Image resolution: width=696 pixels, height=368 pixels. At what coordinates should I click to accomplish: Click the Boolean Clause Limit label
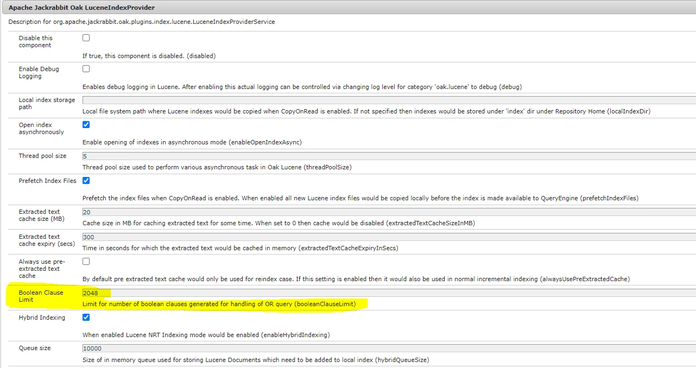point(41,296)
